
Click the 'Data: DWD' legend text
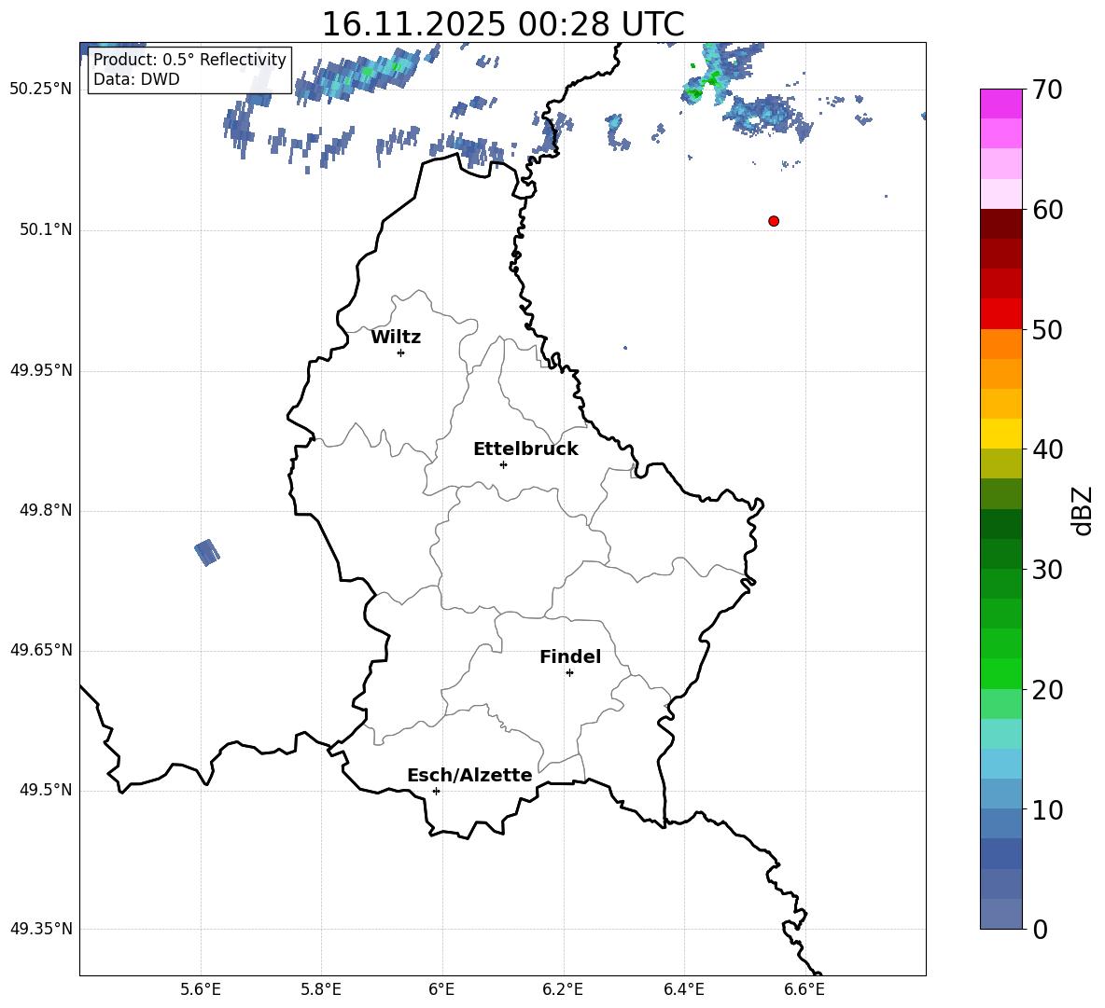tap(136, 79)
